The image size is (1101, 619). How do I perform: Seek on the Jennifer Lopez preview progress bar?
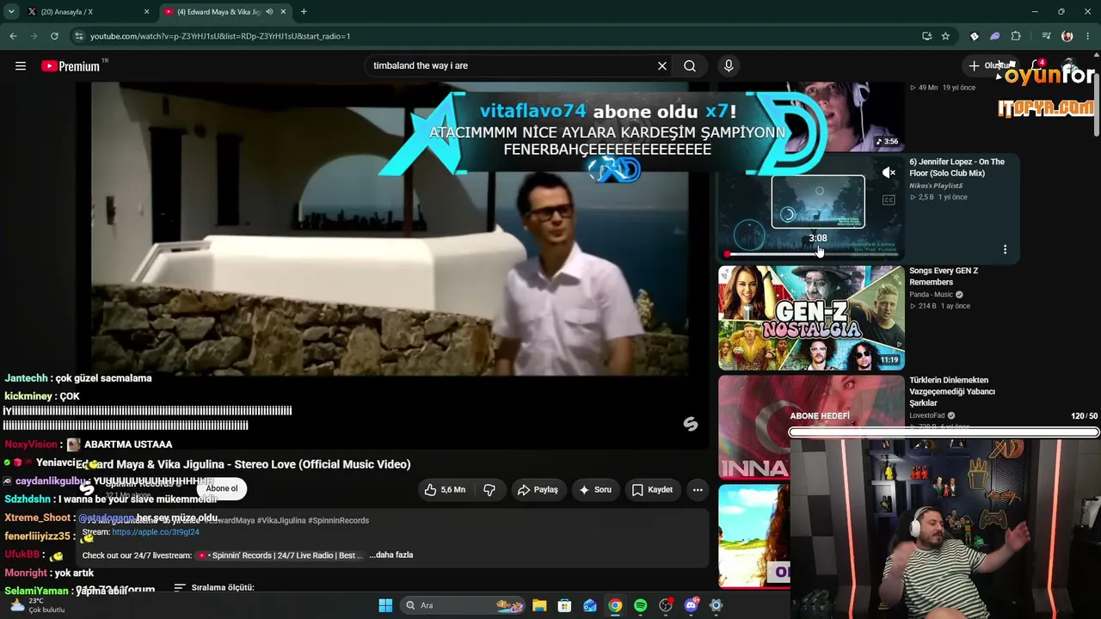click(811, 254)
